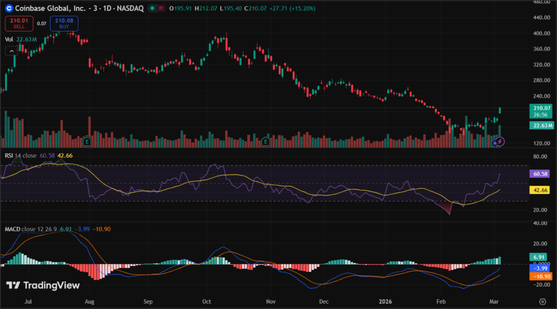Click the orange -10.90 signal axis label
Image resolution: width=557 pixels, height=309 pixels.
point(542,276)
